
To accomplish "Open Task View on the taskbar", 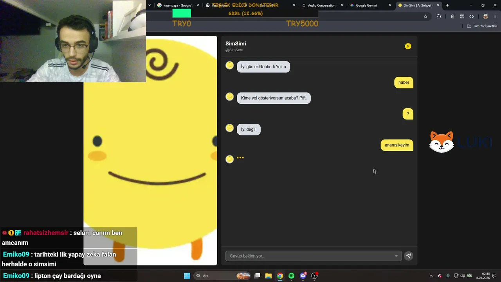I will [x=257, y=276].
